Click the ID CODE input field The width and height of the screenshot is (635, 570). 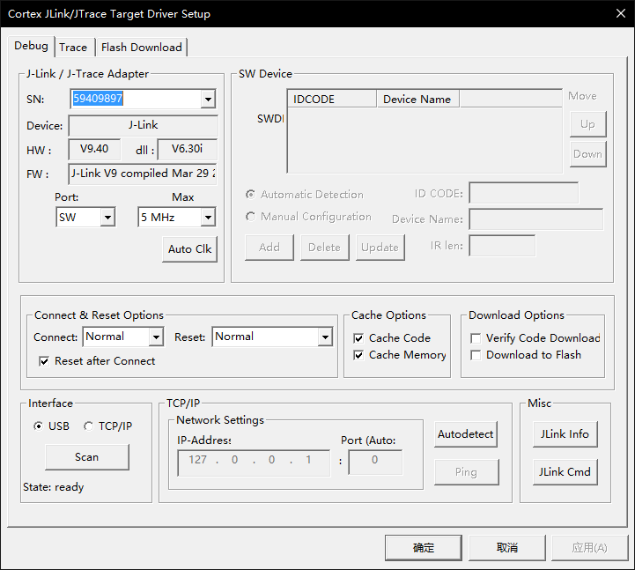(x=524, y=193)
